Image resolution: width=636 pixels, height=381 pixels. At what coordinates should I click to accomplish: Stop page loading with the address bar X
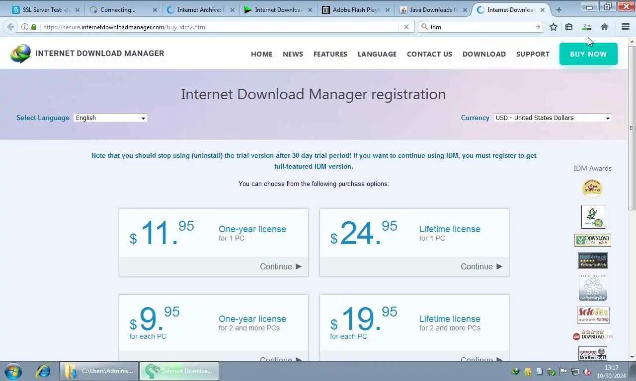[x=406, y=27]
